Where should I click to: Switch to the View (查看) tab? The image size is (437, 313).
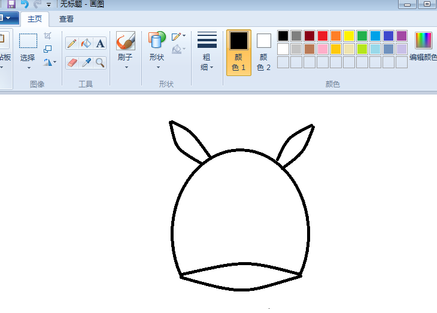66,19
